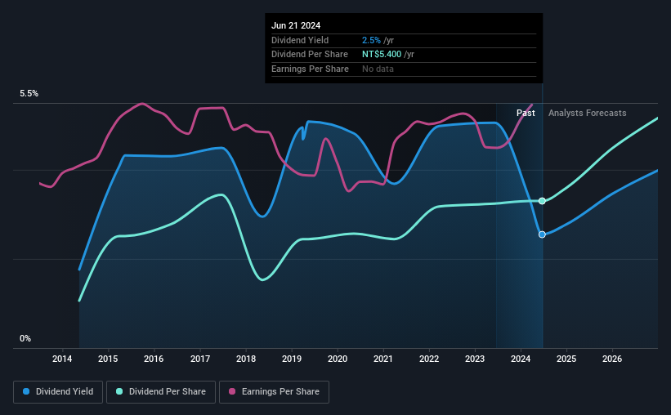The width and height of the screenshot is (671, 415).
Task: Click the 'Earnings Per Share' tooltip row label
Action: (310, 69)
